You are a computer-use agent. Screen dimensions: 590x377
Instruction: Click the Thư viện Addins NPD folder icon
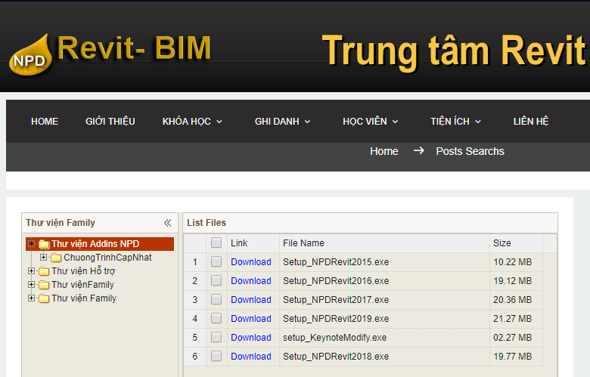pos(44,244)
